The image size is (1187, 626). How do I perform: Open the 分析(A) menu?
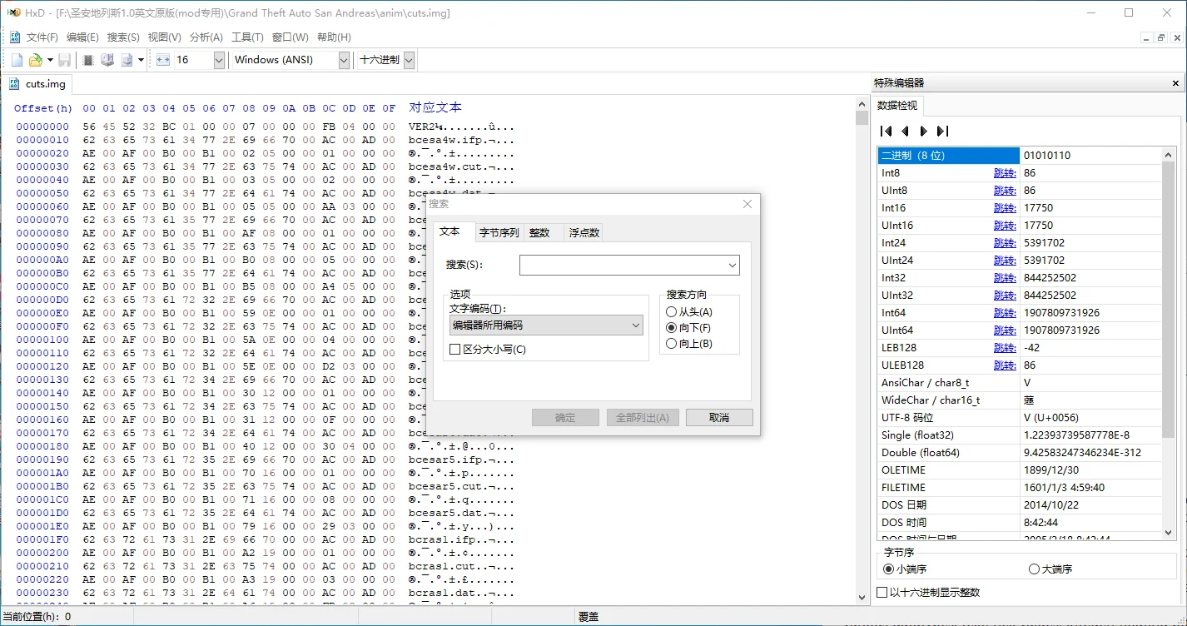click(x=206, y=37)
